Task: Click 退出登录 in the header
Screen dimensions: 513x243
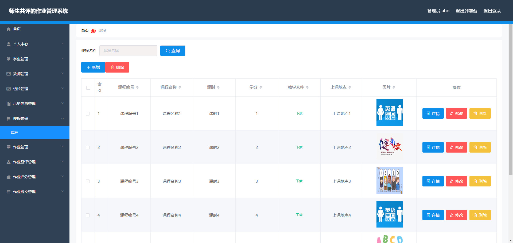Action: pyautogui.click(x=492, y=11)
